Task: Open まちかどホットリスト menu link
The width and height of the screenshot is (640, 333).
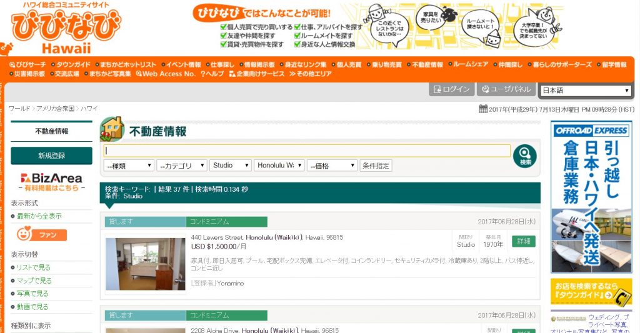Action: point(125,64)
